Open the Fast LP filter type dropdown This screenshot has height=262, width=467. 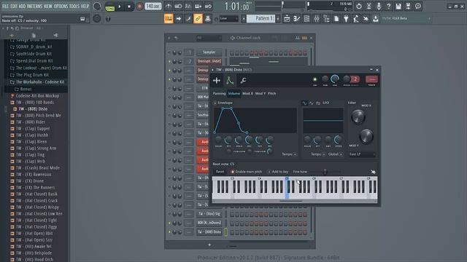(362, 154)
